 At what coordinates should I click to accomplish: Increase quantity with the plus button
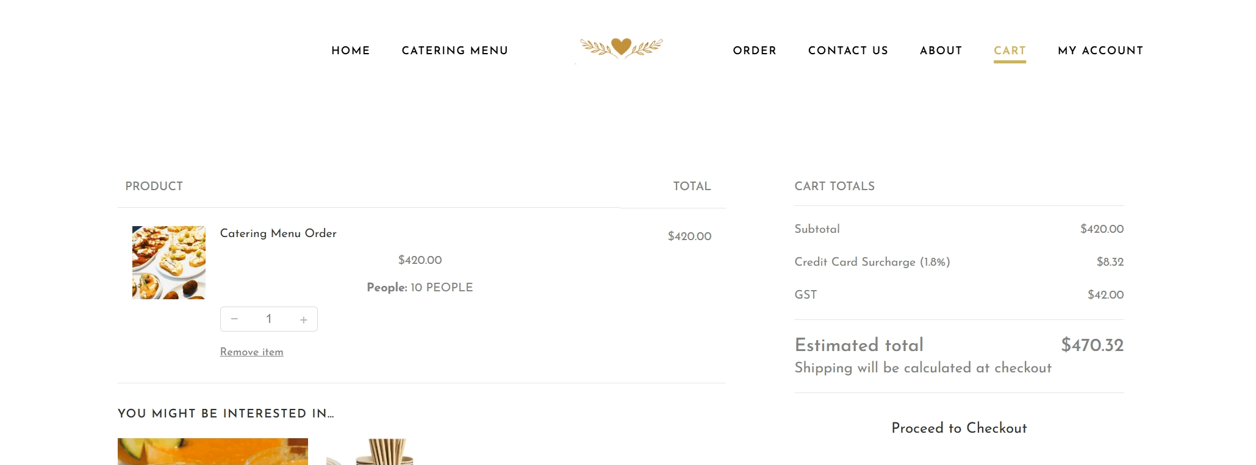pyautogui.click(x=303, y=319)
